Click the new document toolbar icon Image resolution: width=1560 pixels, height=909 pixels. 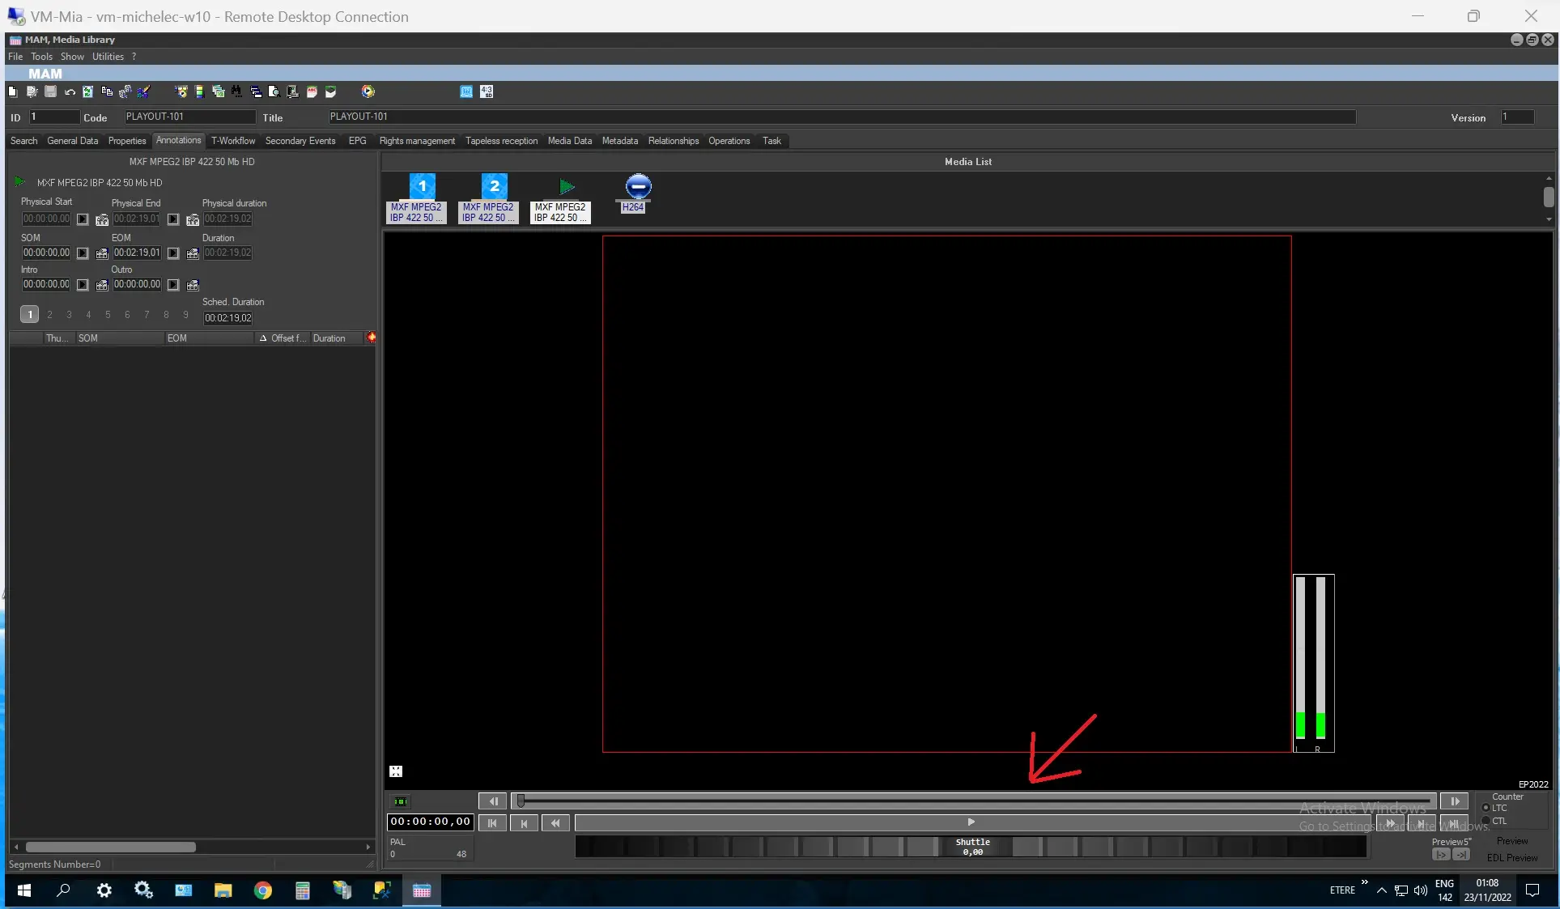click(13, 92)
